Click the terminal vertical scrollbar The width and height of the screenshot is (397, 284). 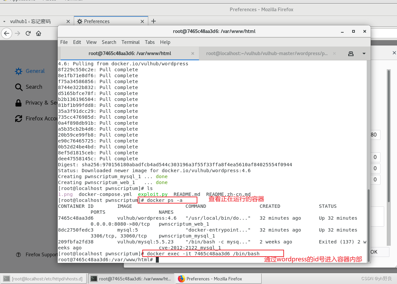coord(368,226)
